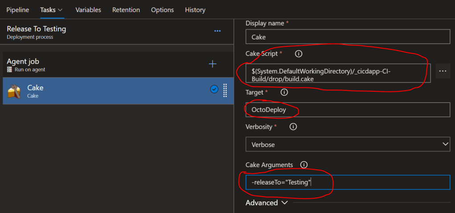The height and width of the screenshot is (213, 455).
Task: Open the Release To Testing ellipsis menu
Action: tap(217, 31)
